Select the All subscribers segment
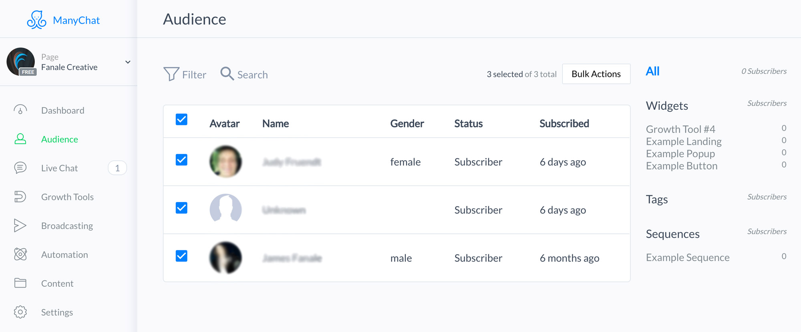Image resolution: width=801 pixels, height=332 pixels. pos(652,71)
